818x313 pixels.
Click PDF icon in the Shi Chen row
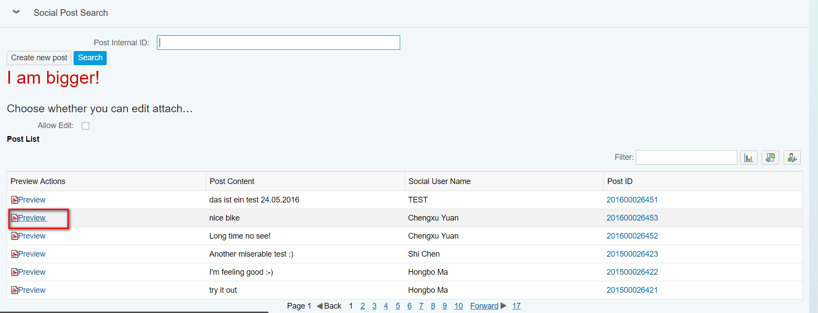tap(15, 254)
